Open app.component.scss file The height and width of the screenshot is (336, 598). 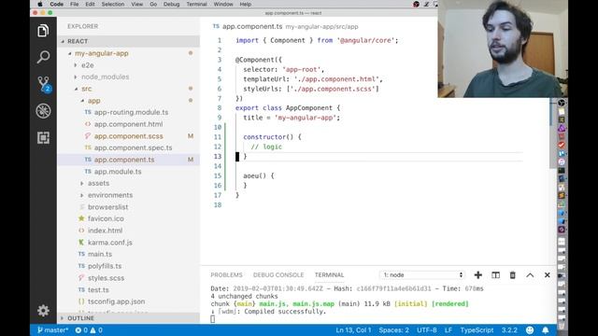[x=129, y=136]
